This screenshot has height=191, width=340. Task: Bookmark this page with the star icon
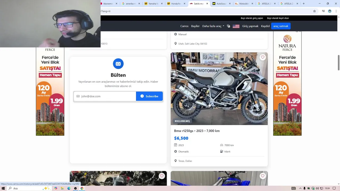(314, 11)
